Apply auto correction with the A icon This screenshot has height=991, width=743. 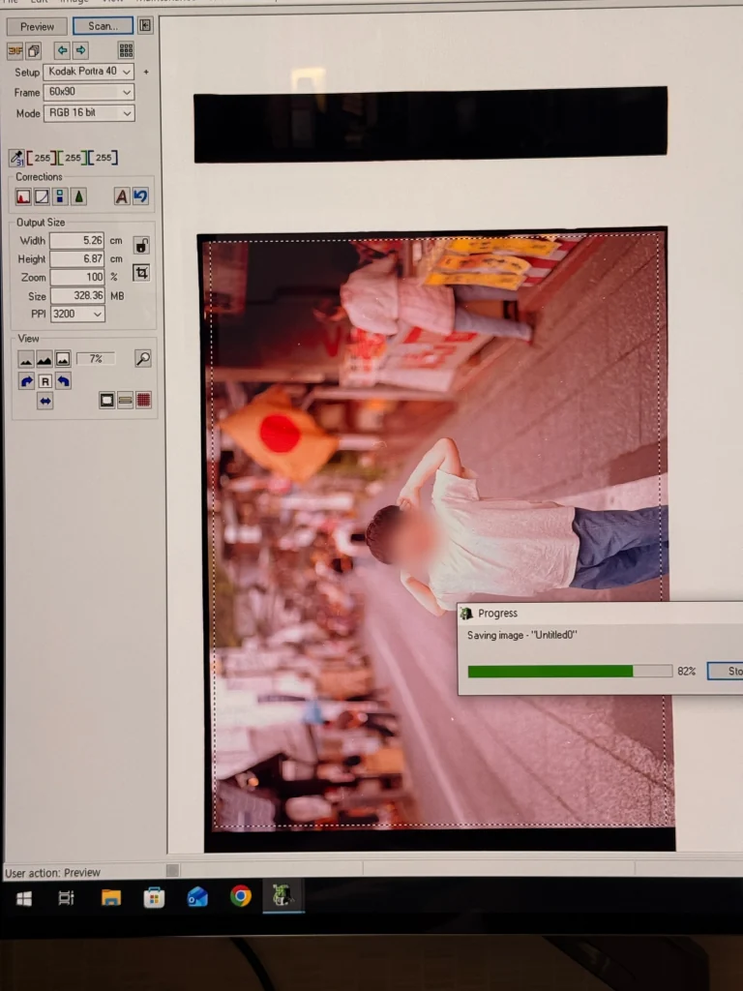[x=121, y=196]
